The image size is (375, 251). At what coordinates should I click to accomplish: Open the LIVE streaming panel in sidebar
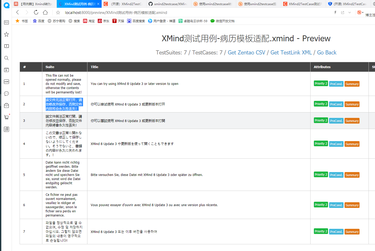(6, 82)
